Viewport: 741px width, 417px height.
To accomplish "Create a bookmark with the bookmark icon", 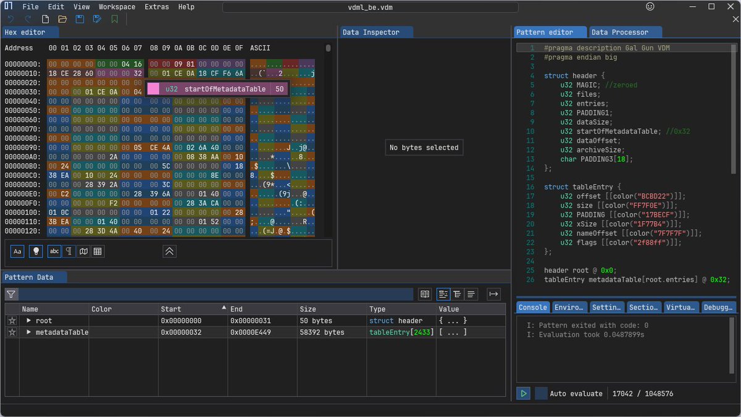I will 114,19.
